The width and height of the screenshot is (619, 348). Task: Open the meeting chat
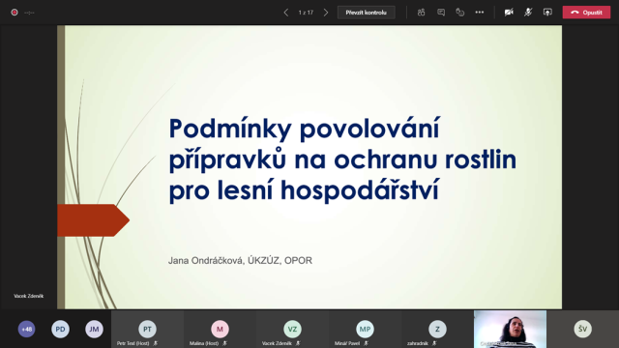441,13
